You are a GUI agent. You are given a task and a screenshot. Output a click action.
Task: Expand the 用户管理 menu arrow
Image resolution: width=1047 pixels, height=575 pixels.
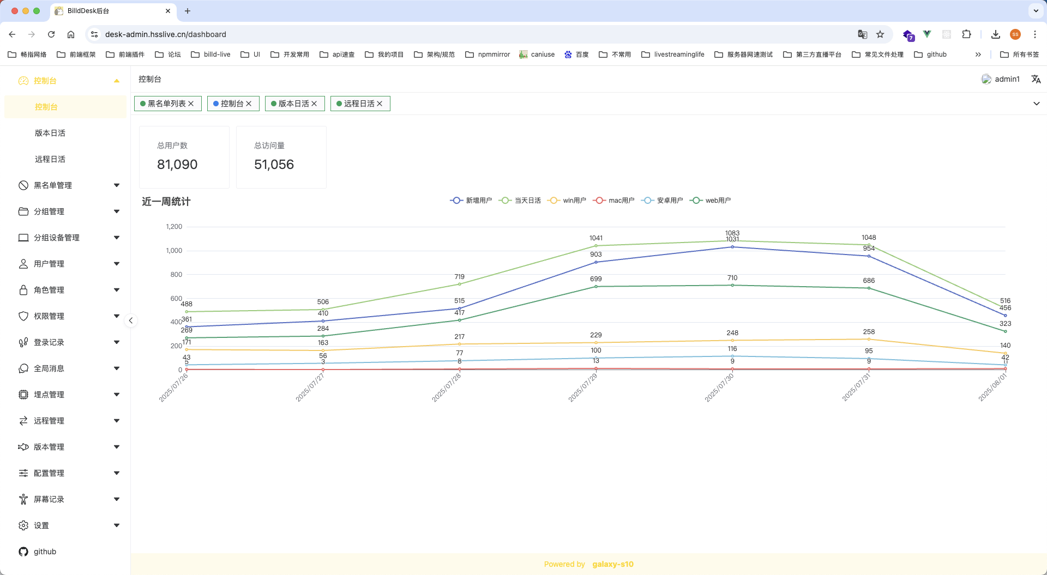pyautogui.click(x=117, y=264)
